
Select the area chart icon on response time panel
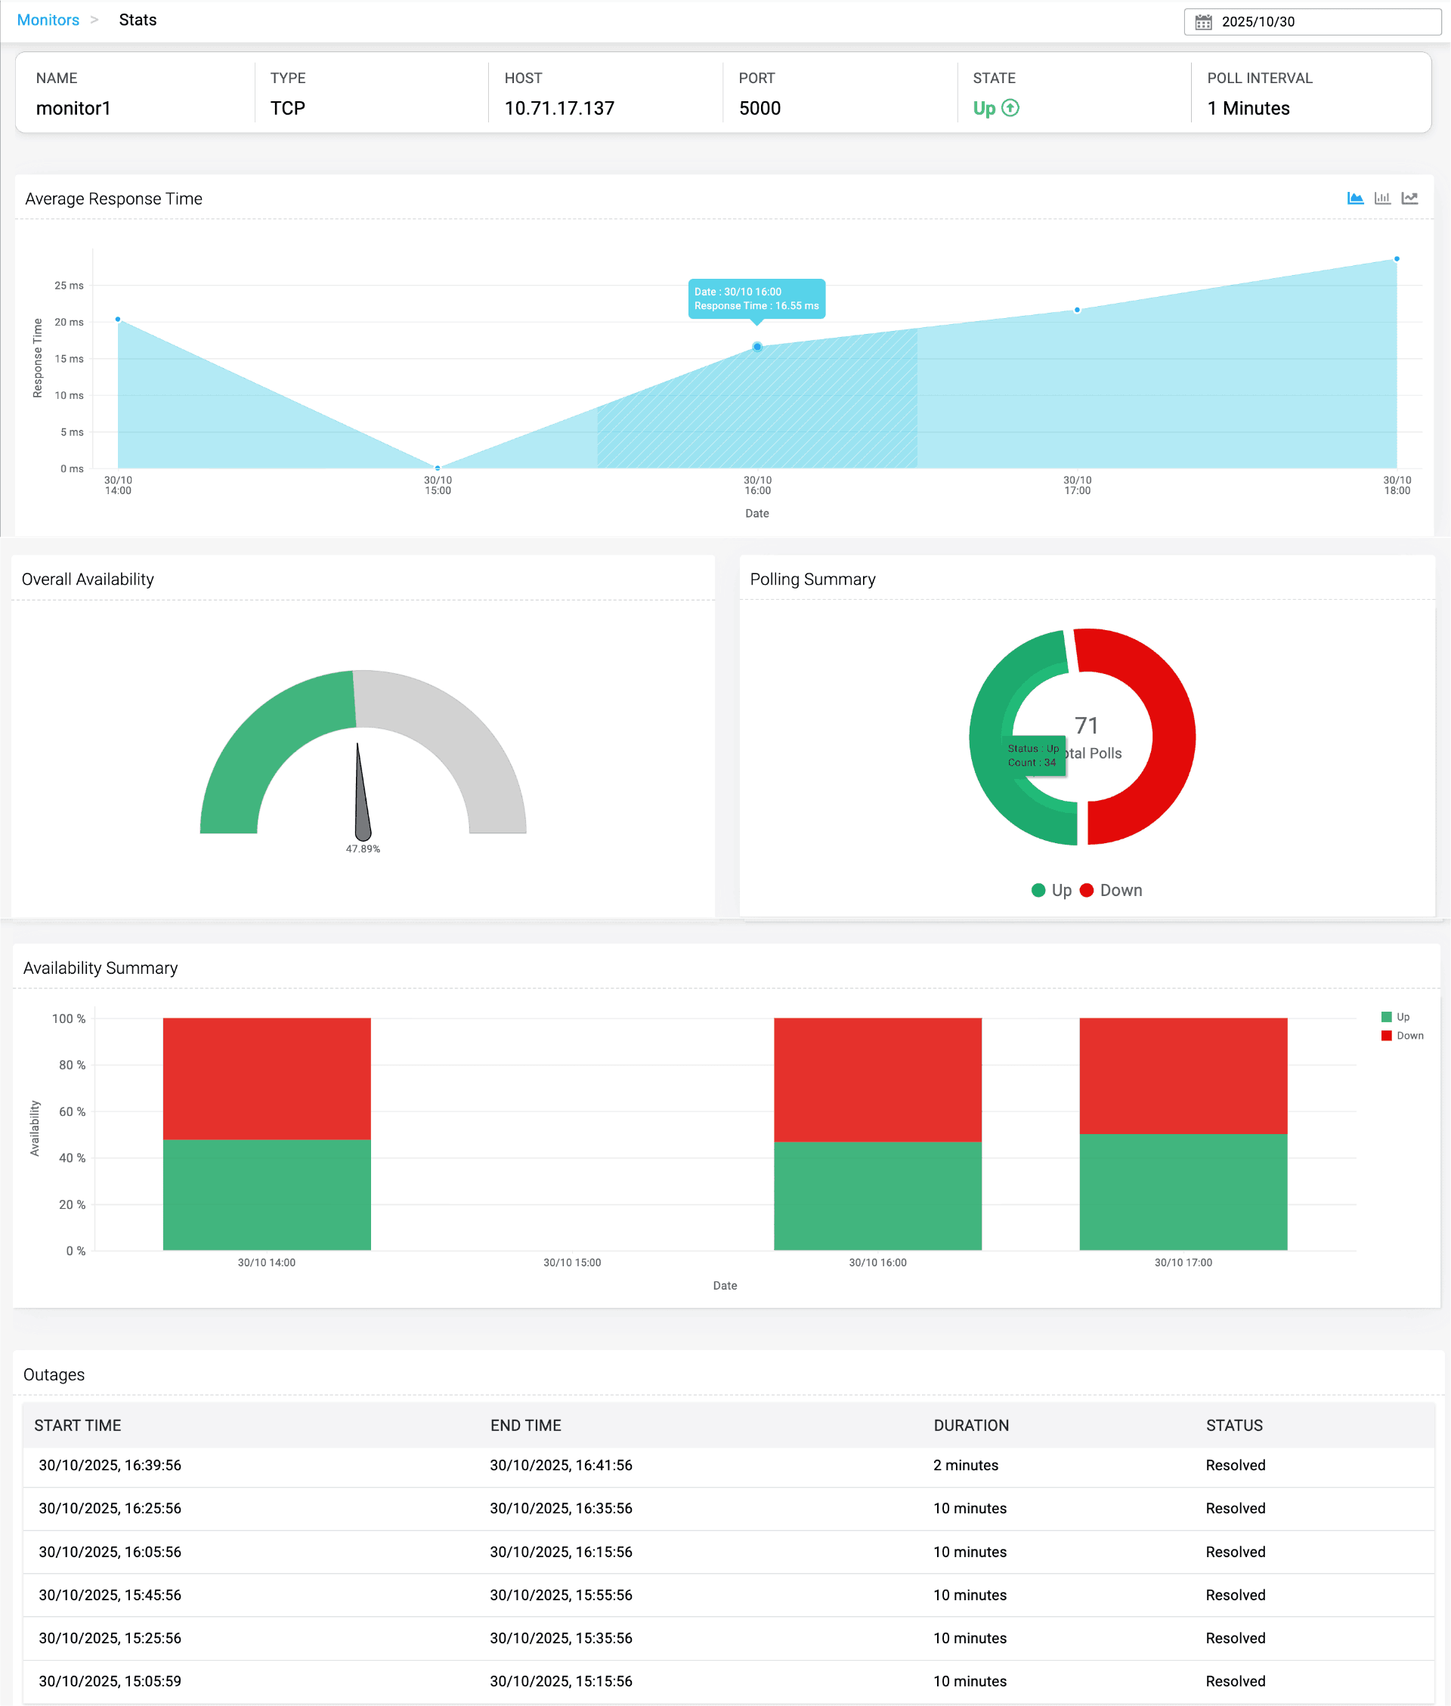(x=1355, y=197)
